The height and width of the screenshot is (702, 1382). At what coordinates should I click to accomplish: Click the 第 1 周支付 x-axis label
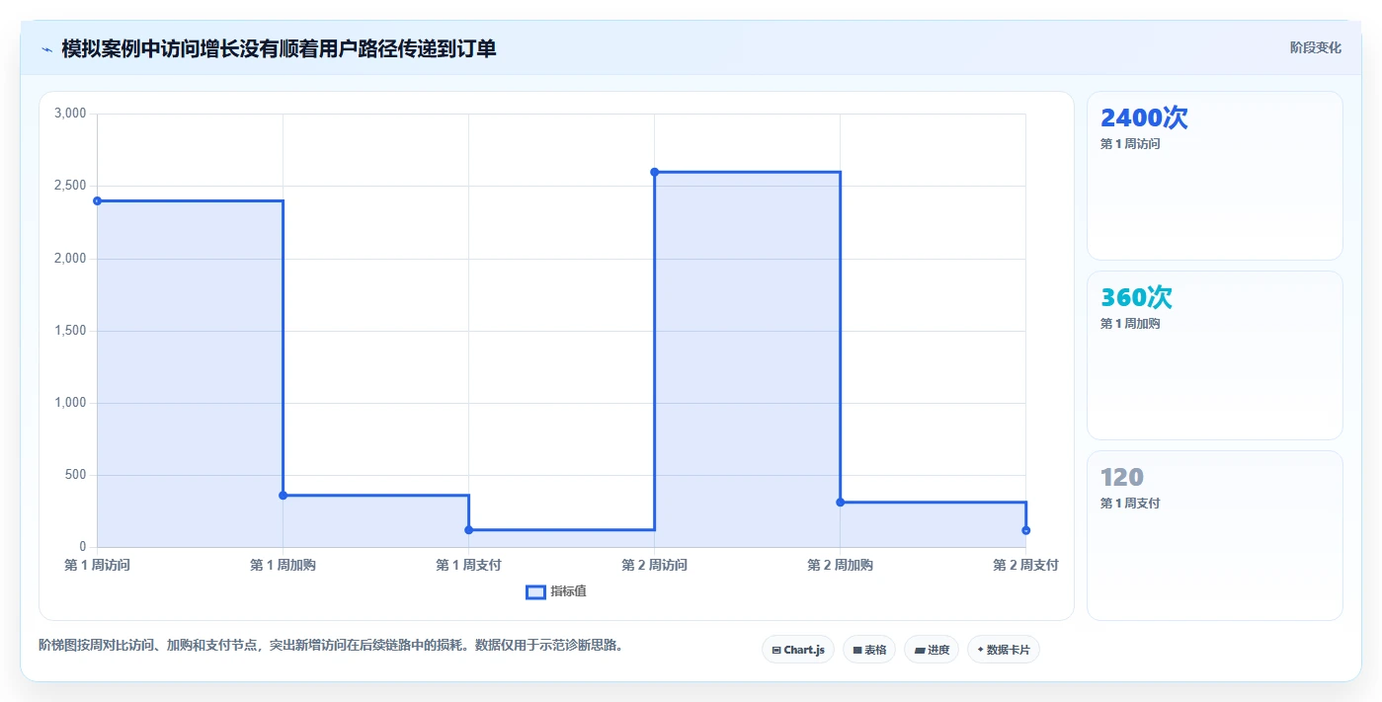(x=468, y=565)
